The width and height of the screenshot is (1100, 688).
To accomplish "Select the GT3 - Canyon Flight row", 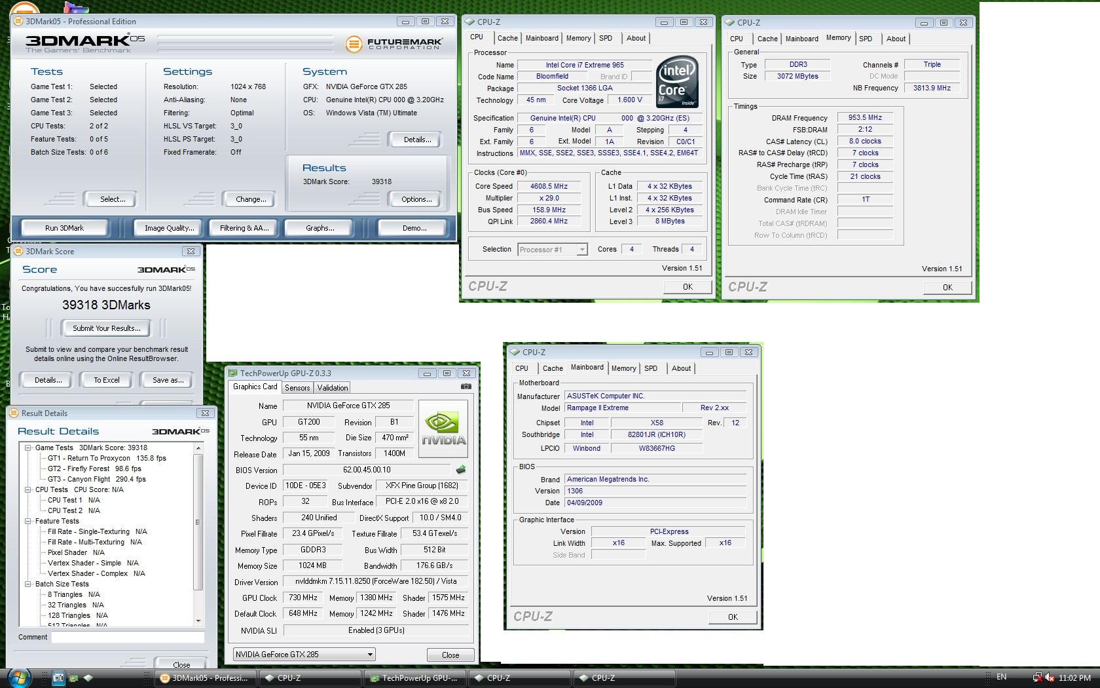I will [97, 479].
